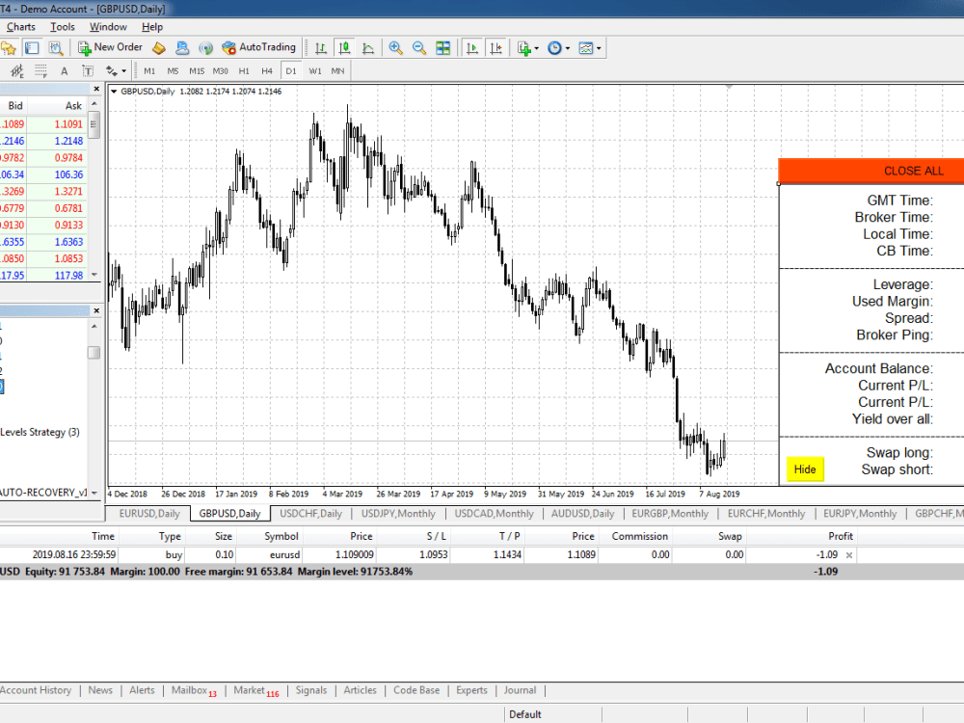The height and width of the screenshot is (723, 964).
Task: Select the W1 timeframe
Action: tap(315, 71)
